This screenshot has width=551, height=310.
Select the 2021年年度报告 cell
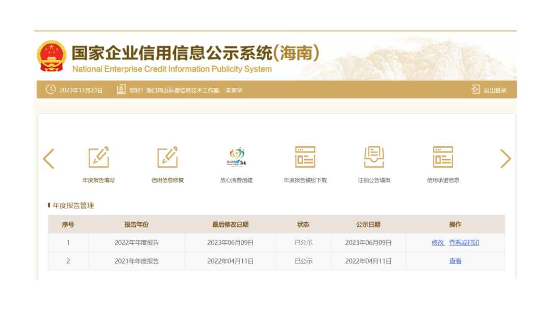pos(137,261)
